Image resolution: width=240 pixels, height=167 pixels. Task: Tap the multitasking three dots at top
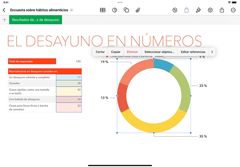(x=120, y=2)
